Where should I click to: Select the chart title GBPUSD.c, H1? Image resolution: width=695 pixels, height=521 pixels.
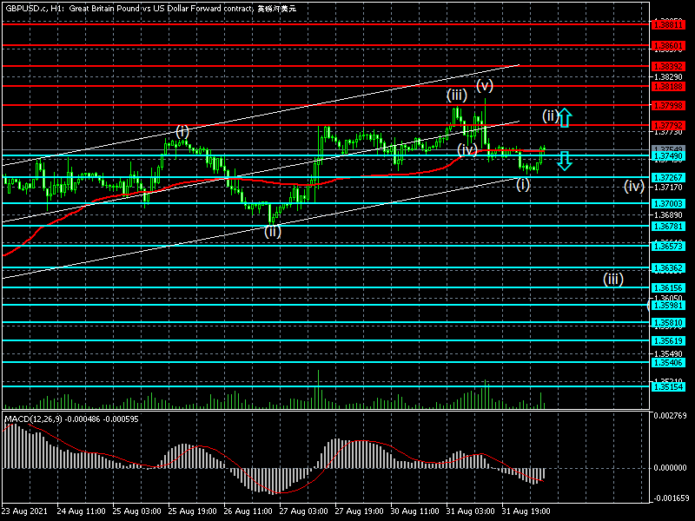33,9
